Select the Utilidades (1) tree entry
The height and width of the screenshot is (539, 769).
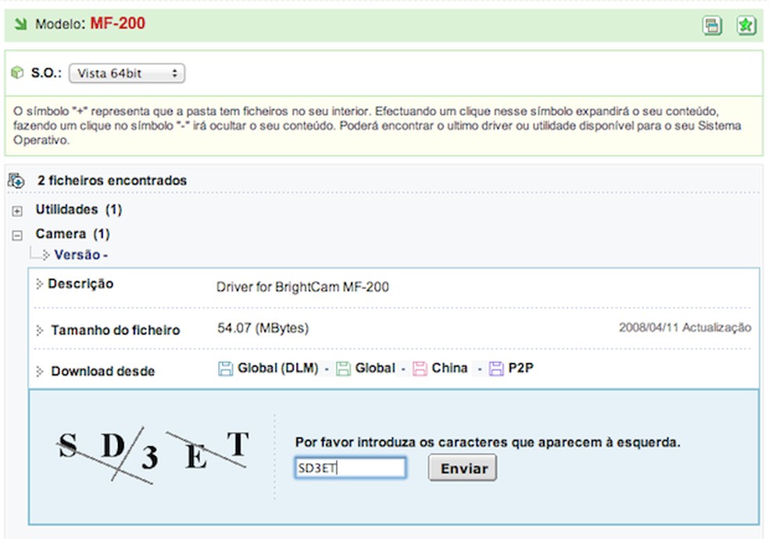79,209
